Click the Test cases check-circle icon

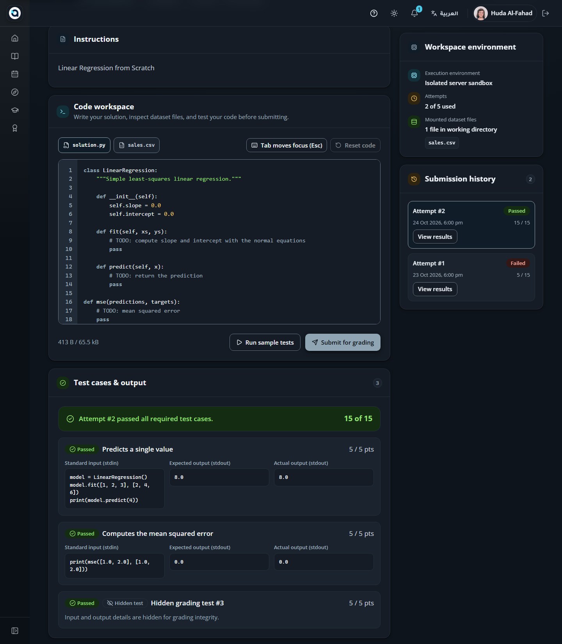tap(63, 383)
